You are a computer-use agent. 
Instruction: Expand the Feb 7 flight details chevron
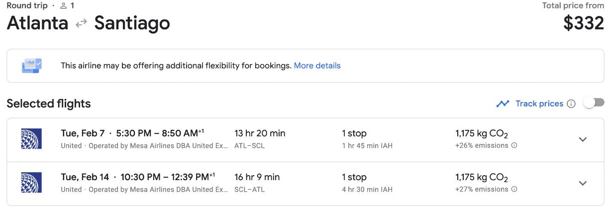(583, 139)
